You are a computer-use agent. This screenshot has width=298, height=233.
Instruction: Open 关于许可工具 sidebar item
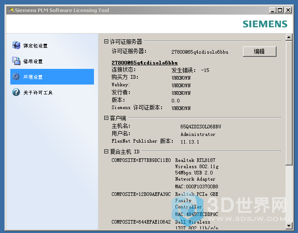pyautogui.click(x=52, y=92)
